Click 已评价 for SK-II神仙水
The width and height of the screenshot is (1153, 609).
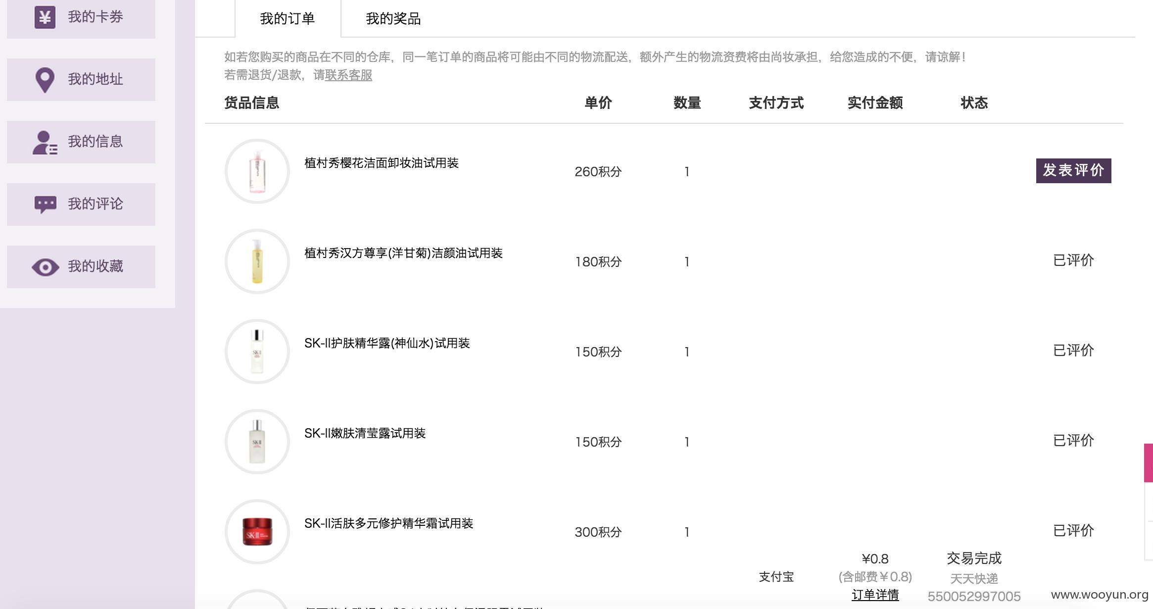[x=1073, y=351]
